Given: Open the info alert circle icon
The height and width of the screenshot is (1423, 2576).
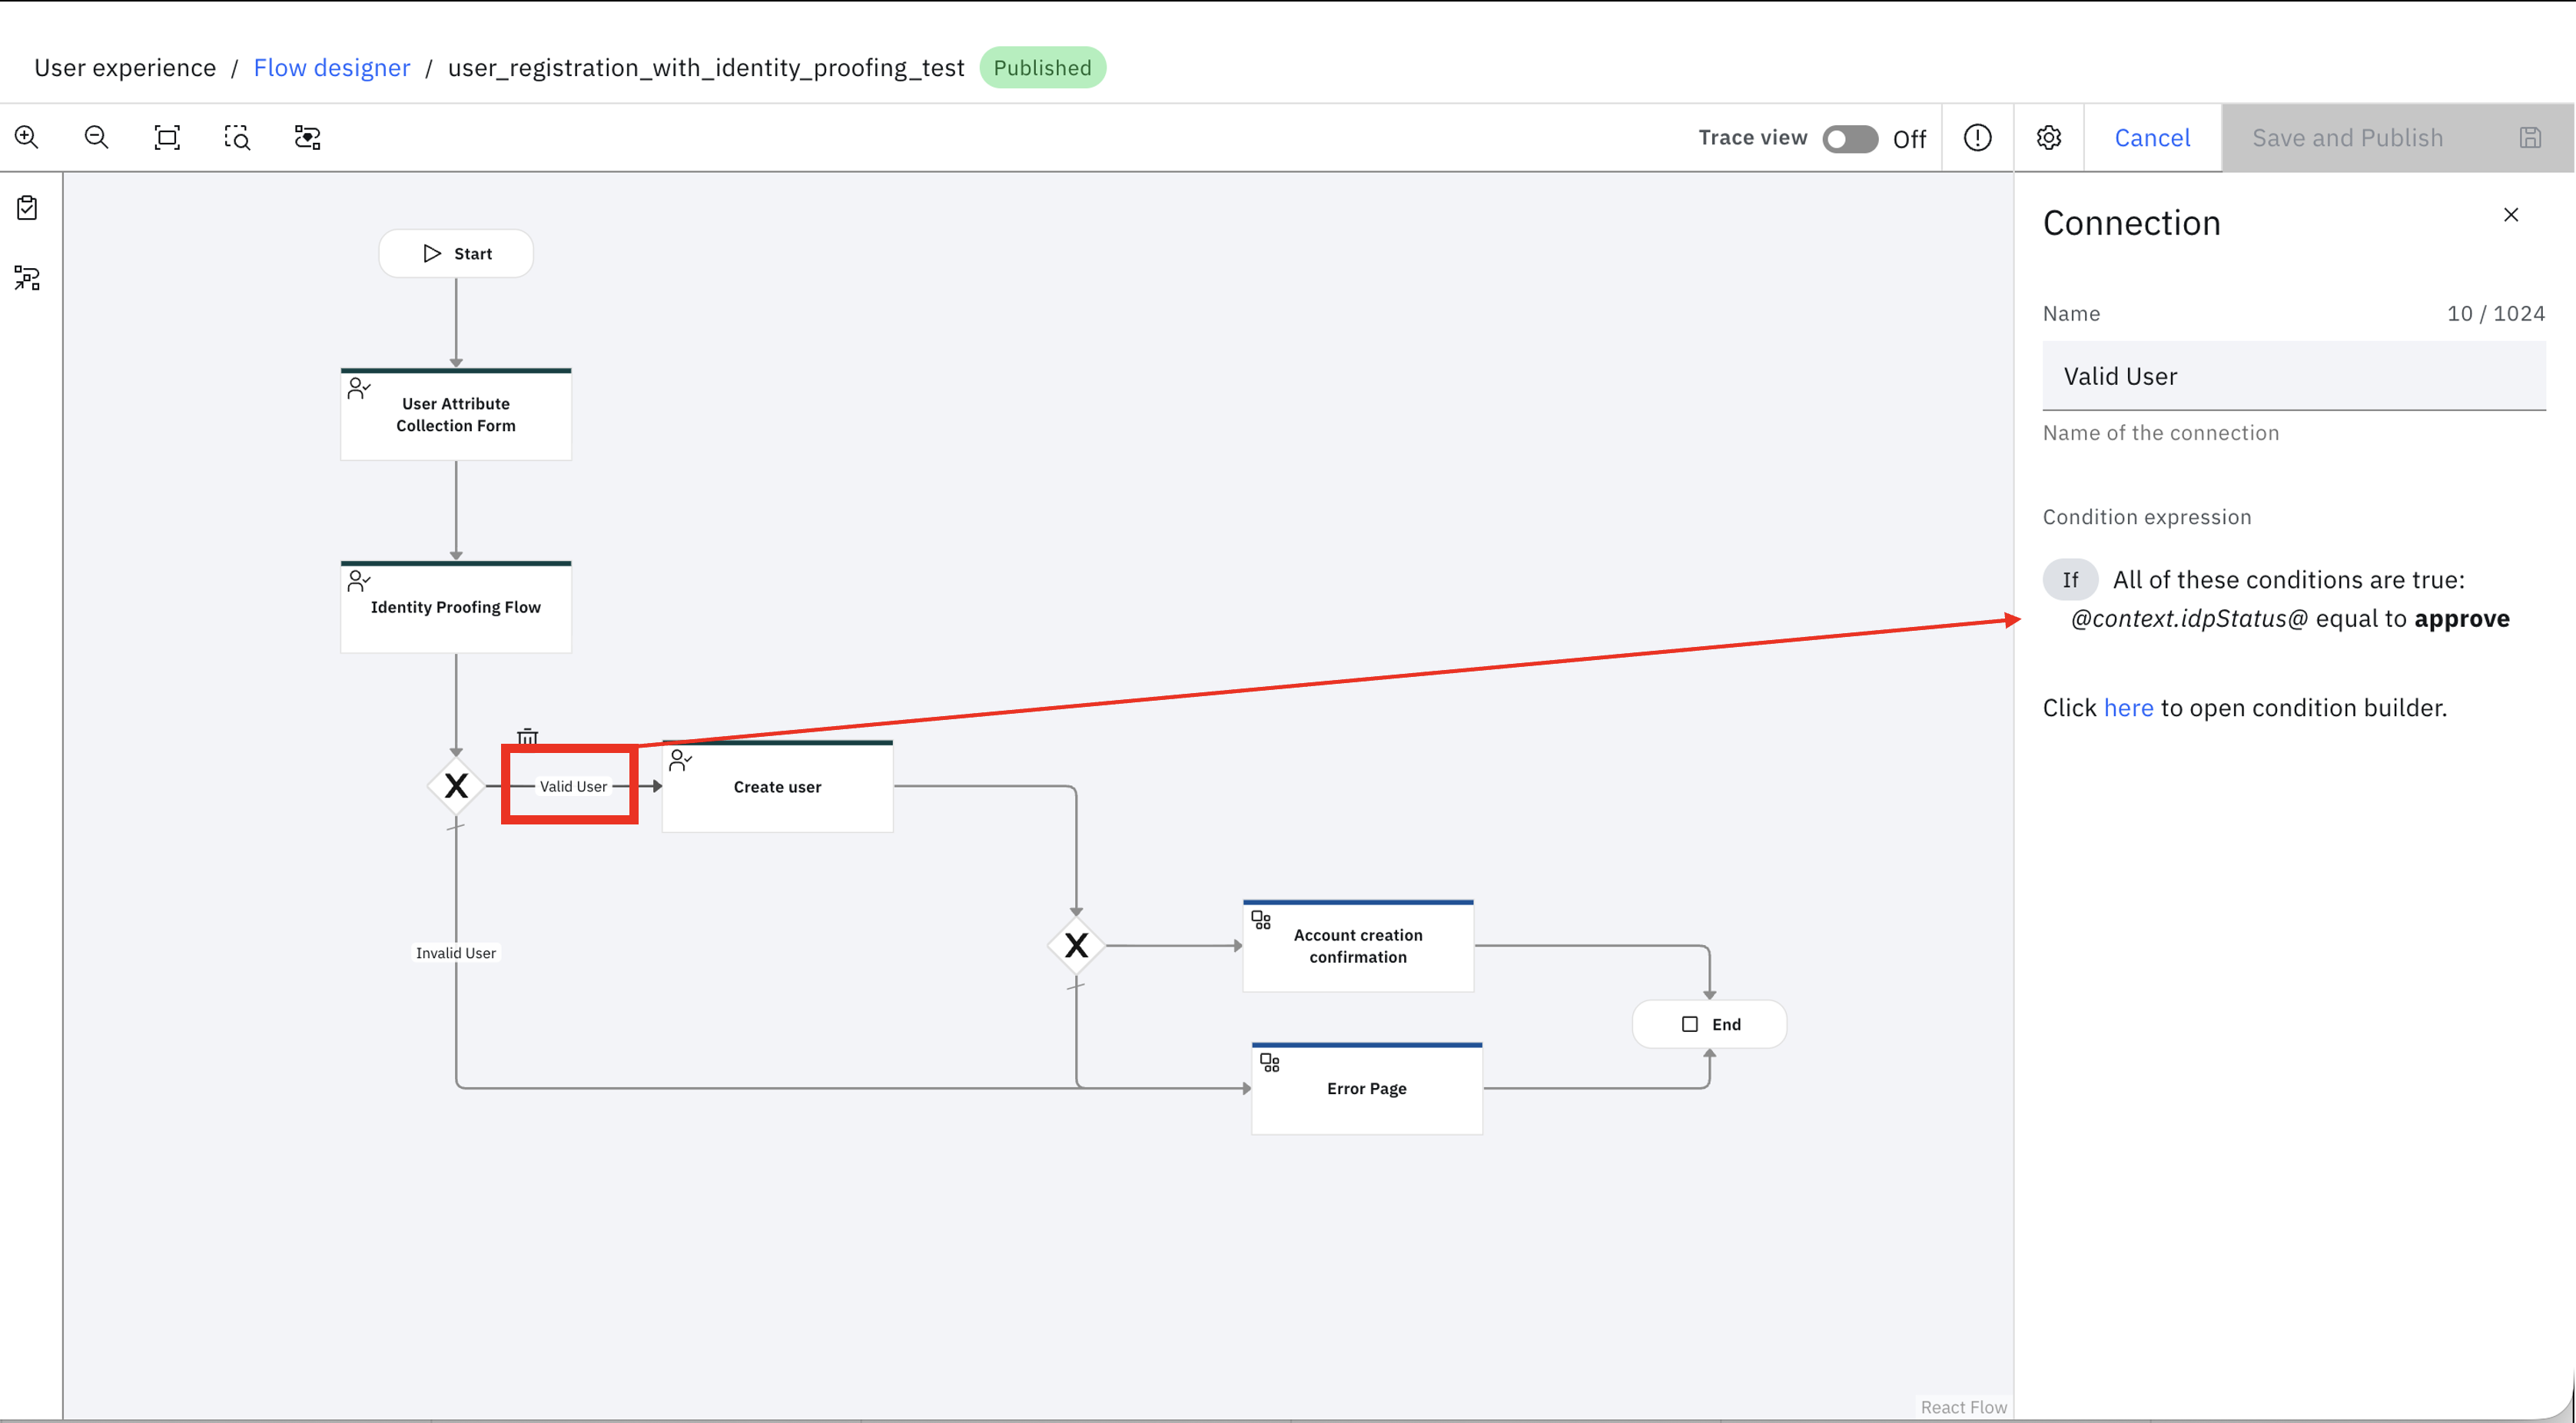Looking at the screenshot, I should 1977,138.
